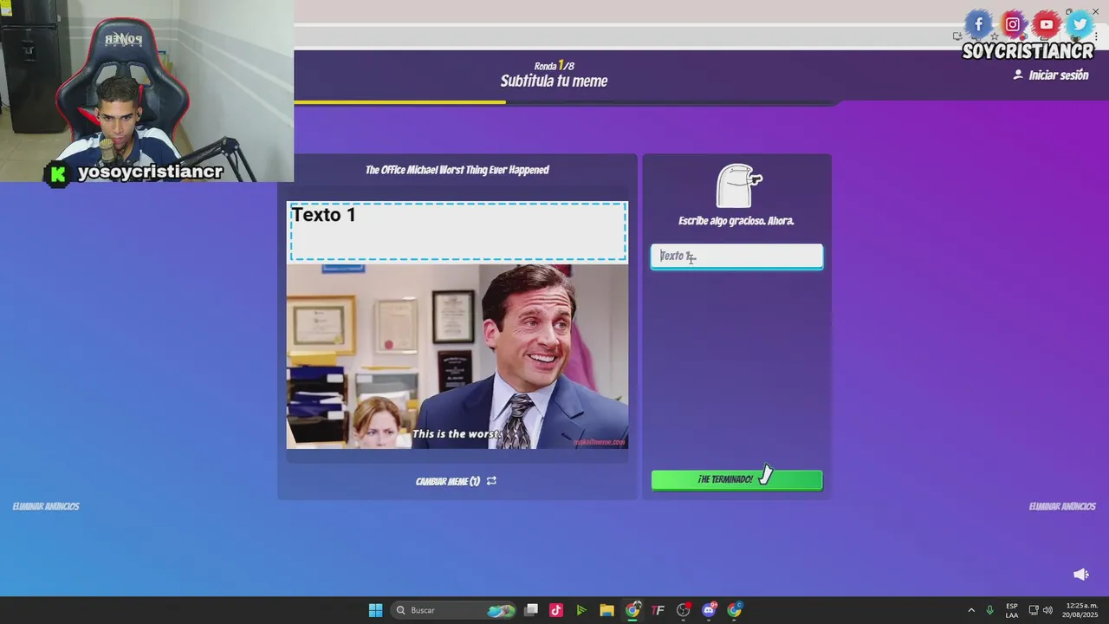Viewport: 1109px width, 624px height.
Task: Open the second Chrome profile taskbar icon
Action: click(x=735, y=610)
